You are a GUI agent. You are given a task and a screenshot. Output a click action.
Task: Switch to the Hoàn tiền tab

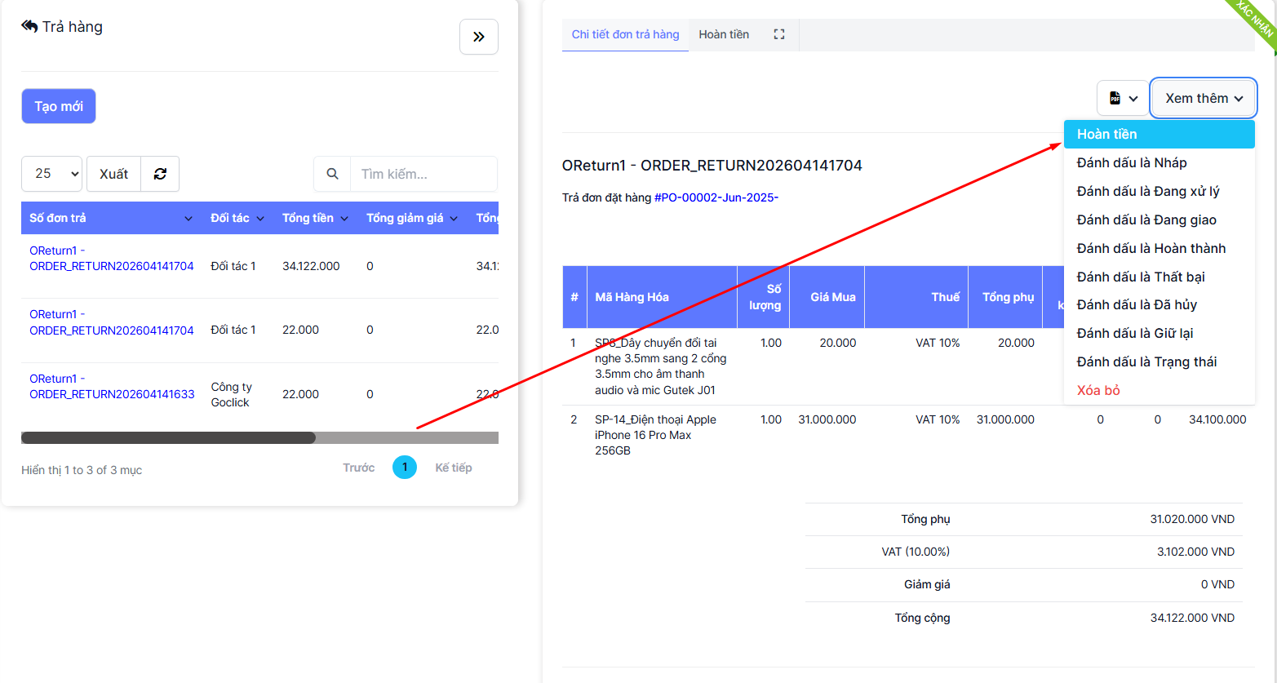pos(724,34)
